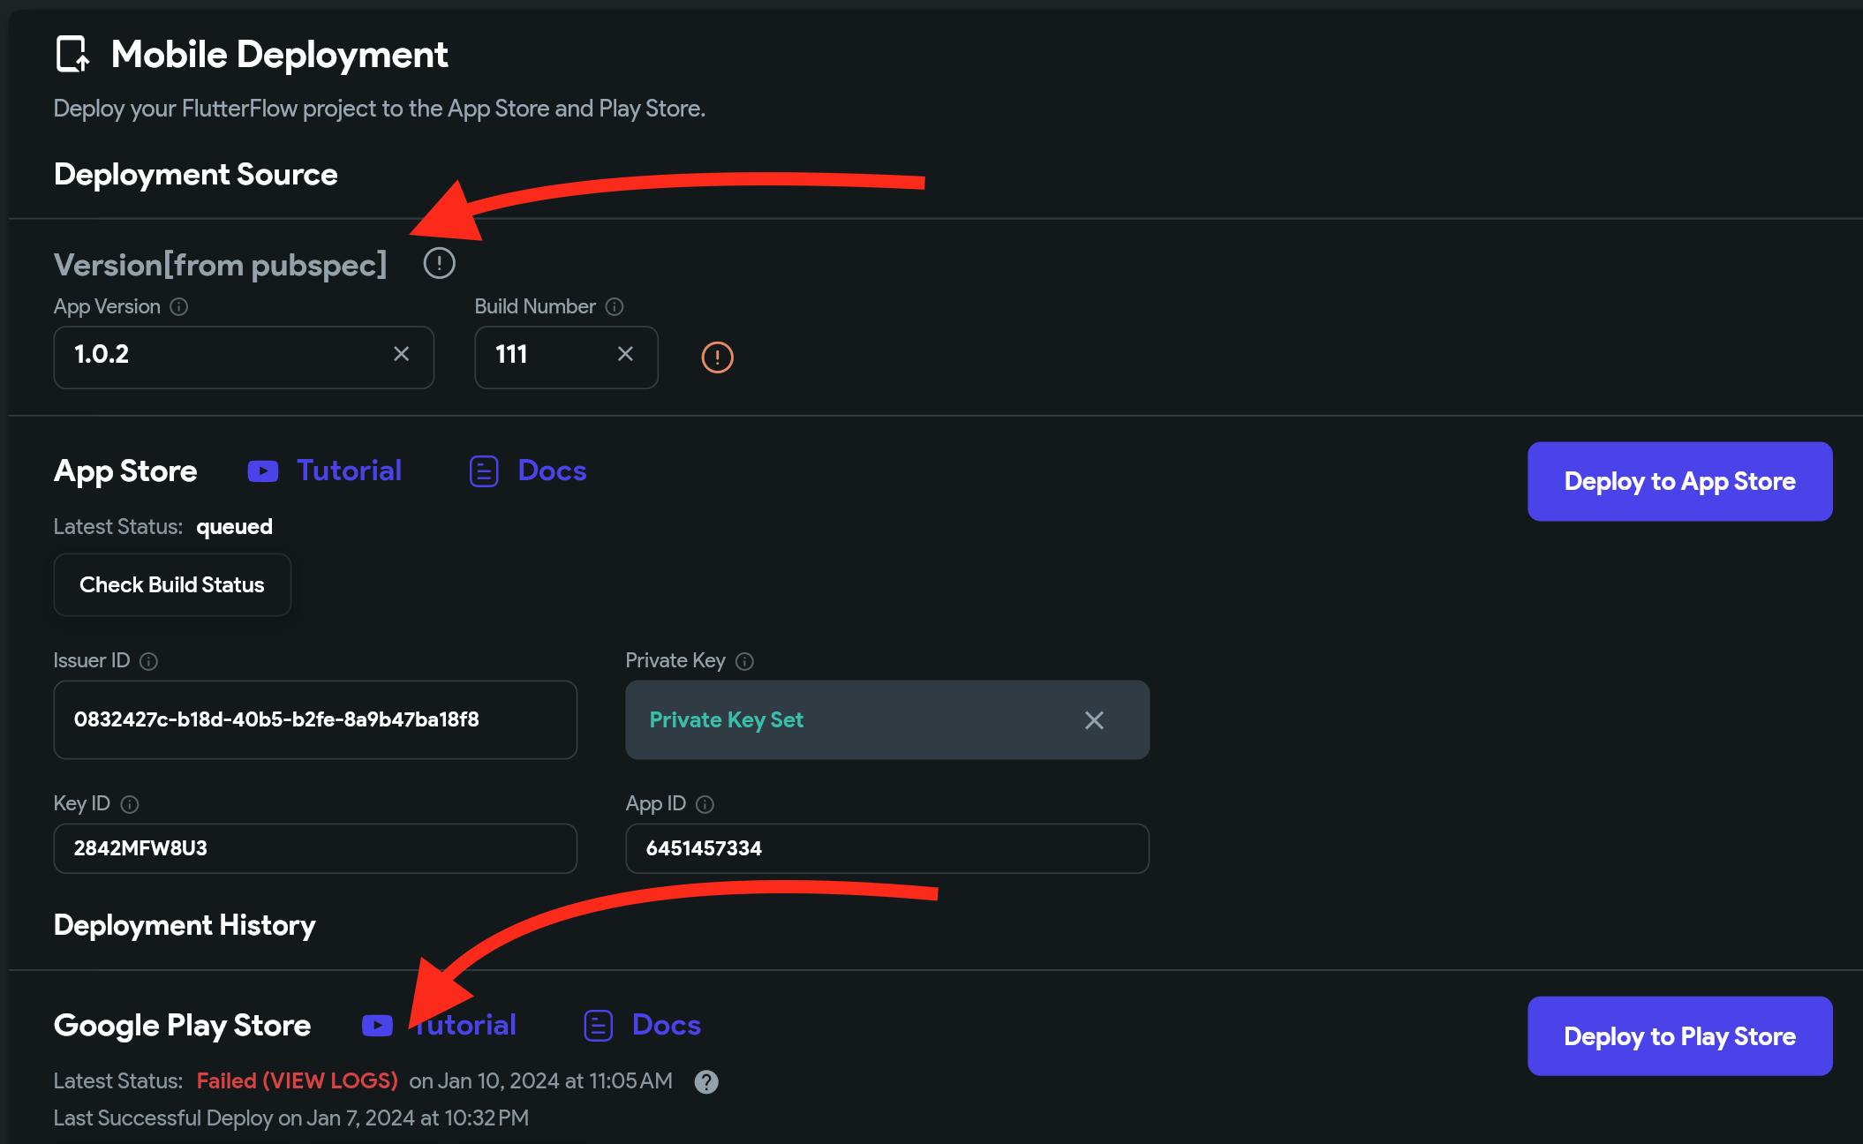
Task: Click the Build Number info icon
Action: coord(615,307)
